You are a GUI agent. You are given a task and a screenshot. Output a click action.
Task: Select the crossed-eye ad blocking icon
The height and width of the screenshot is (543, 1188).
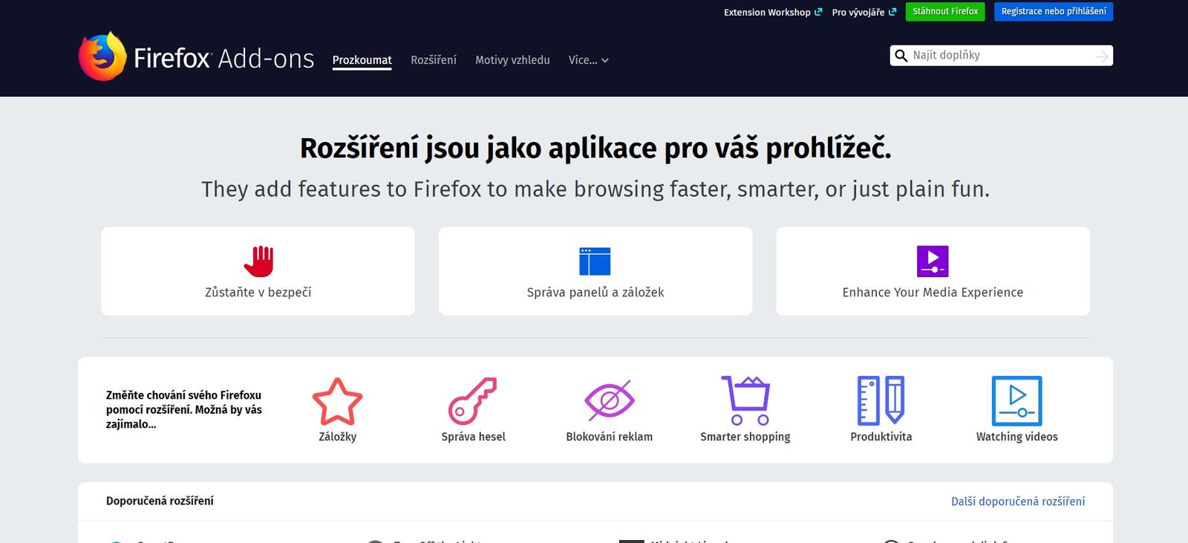coord(610,401)
